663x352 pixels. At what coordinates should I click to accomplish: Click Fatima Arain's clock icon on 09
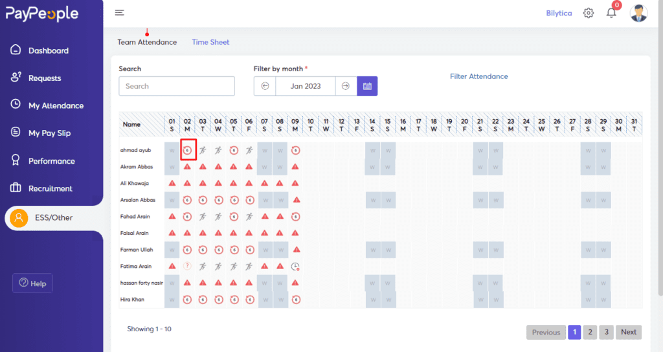[295, 266]
